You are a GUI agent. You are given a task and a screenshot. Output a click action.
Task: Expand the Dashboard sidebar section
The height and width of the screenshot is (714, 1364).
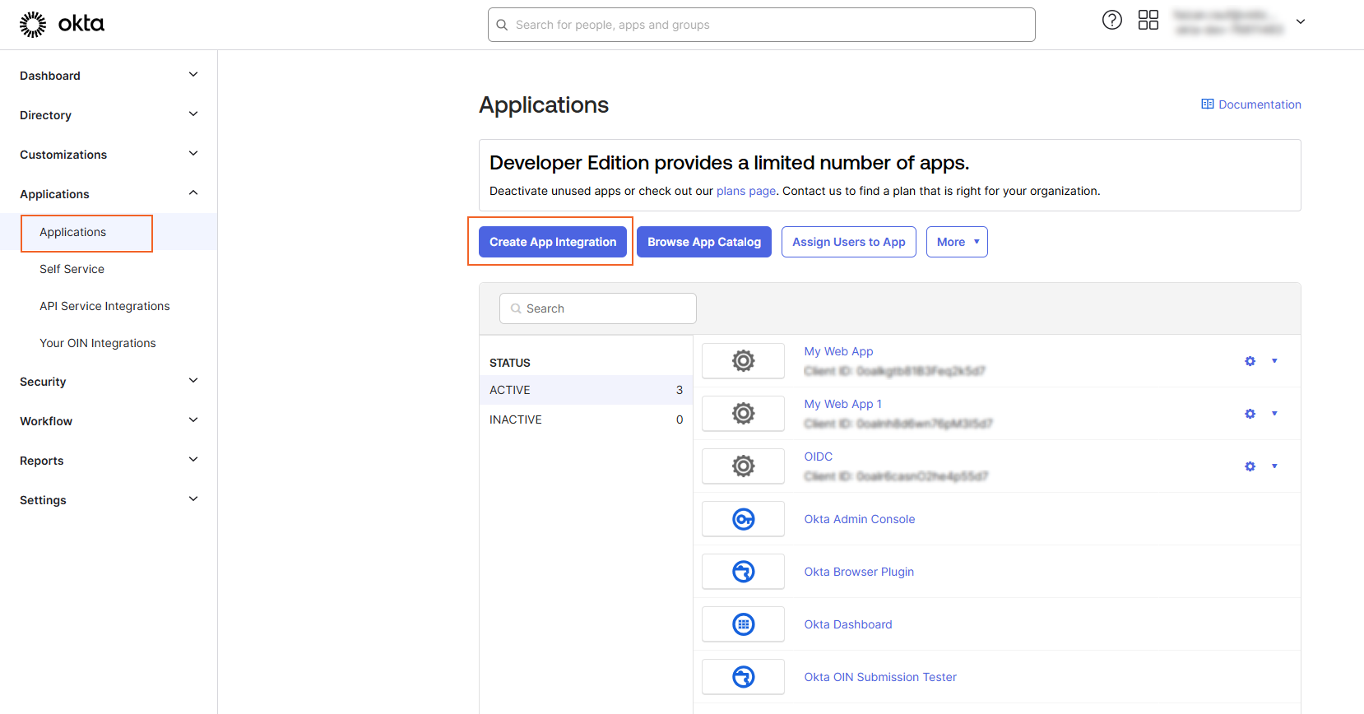193,75
